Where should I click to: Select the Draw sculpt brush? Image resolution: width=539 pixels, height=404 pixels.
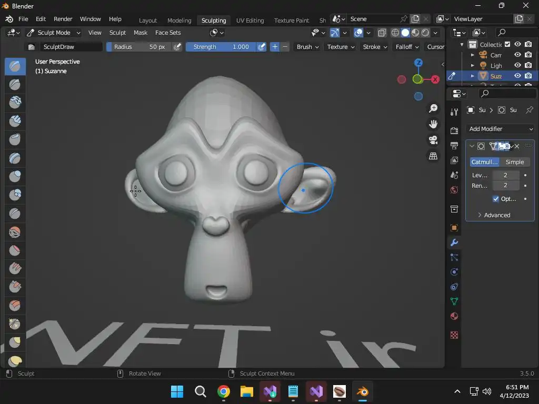tap(15, 66)
